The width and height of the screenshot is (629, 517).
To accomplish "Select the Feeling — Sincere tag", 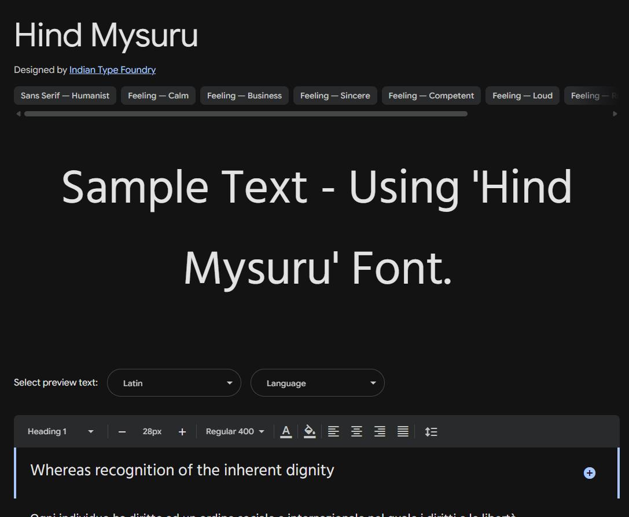I will click(x=335, y=96).
